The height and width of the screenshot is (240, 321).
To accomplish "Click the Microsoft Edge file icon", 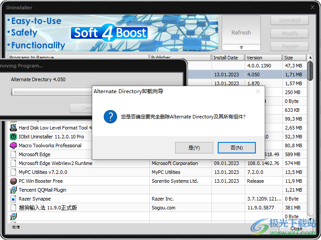I will point(13,154).
